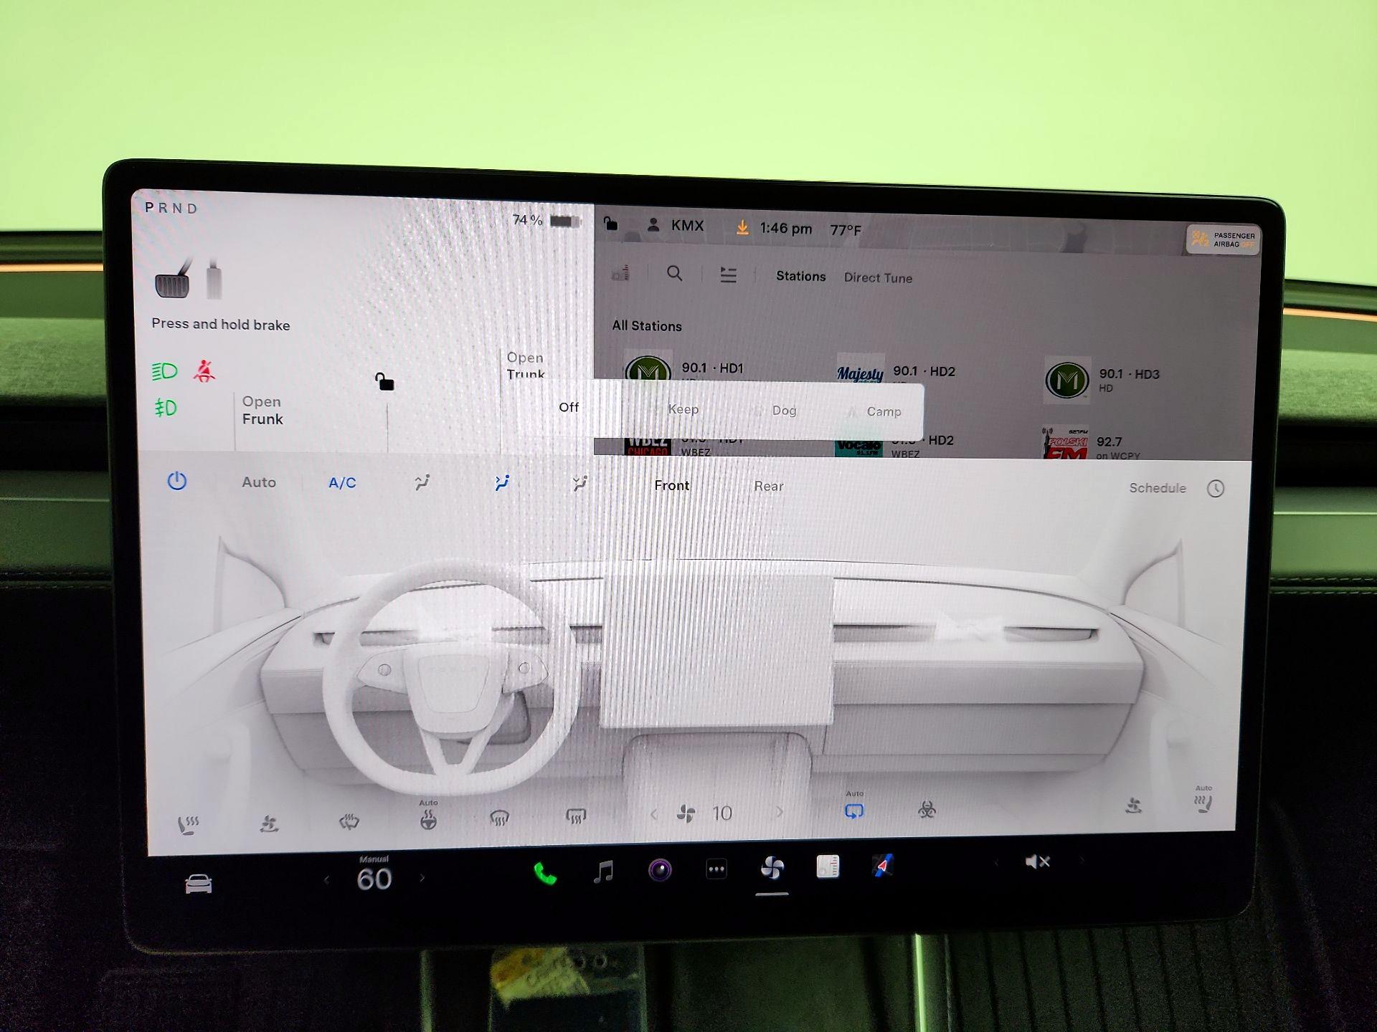Screen dimensions: 1377x1032
Task: Raise cabin temperature above 60
Action: pos(422,877)
